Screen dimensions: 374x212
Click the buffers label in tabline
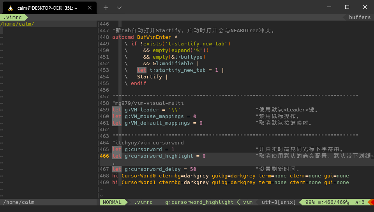coord(360,17)
